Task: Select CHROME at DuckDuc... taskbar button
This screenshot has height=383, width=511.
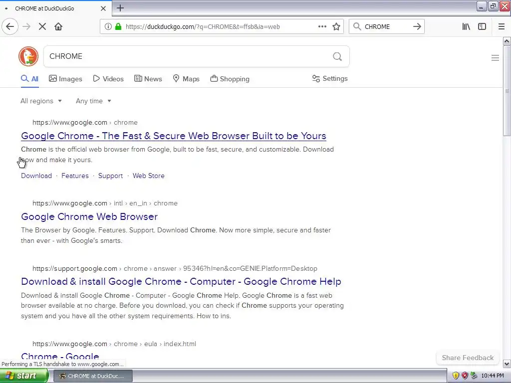Action: point(92,376)
